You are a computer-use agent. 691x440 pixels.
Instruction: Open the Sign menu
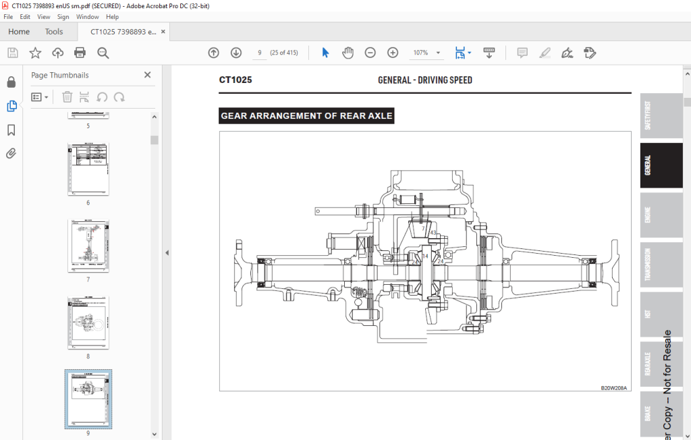click(63, 17)
